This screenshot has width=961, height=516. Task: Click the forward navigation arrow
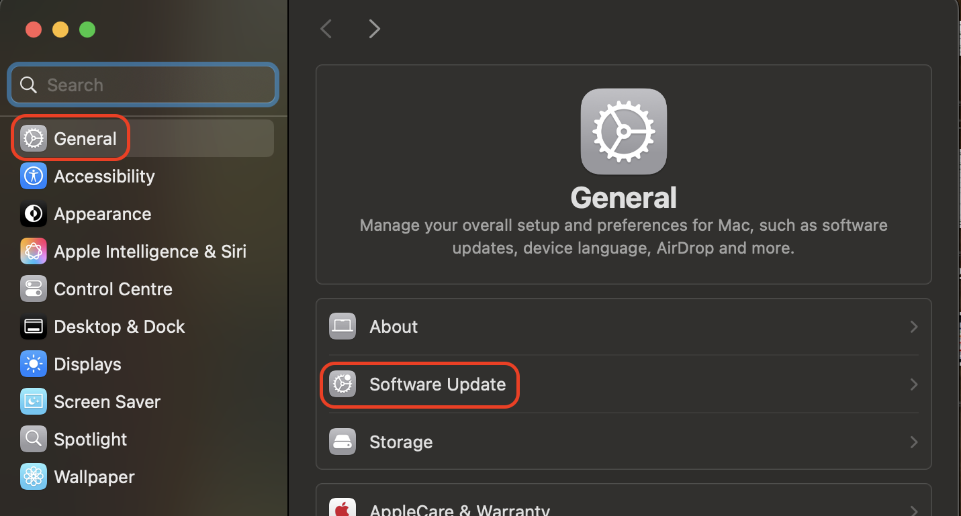(x=374, y=28)
